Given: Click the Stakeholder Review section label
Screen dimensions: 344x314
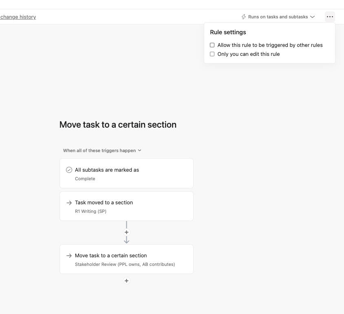Looking at the screenshot, I should click(x=125, y=264).
